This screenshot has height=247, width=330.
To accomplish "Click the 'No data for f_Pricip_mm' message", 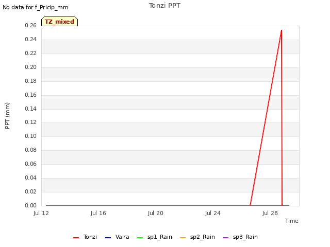I will pos(36,7).
